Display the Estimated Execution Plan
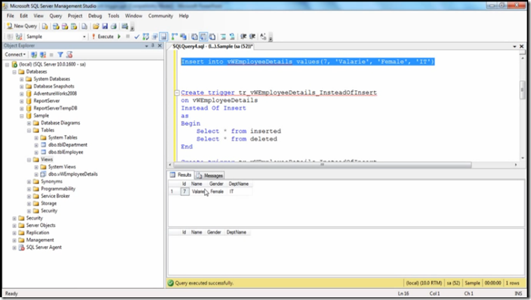Image resolution: width=531 pixels, height=300 pixels. 146,36
